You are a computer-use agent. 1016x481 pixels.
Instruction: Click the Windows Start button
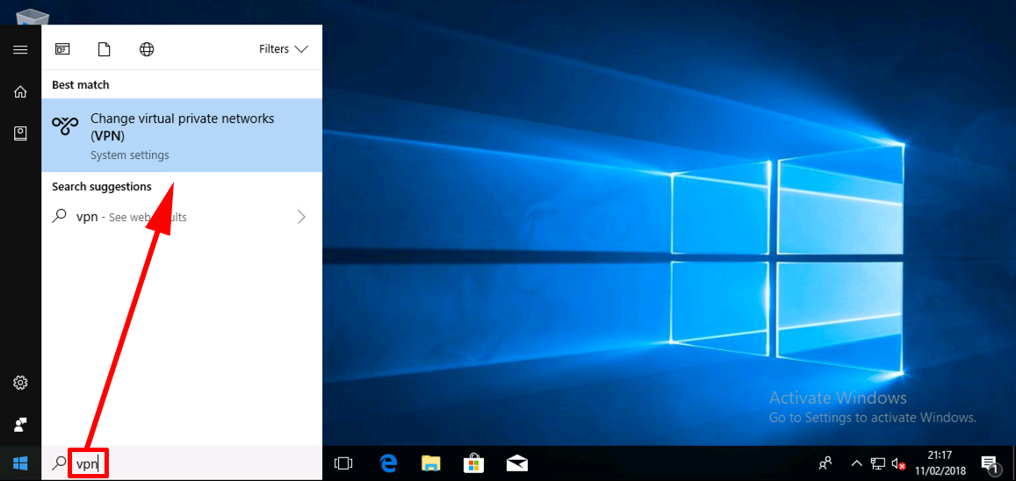click(x=20, y=463)
